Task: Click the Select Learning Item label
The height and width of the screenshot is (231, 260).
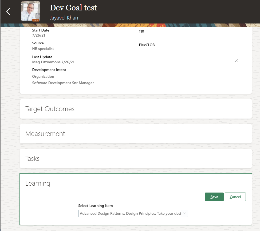Action: coord(96,206)
